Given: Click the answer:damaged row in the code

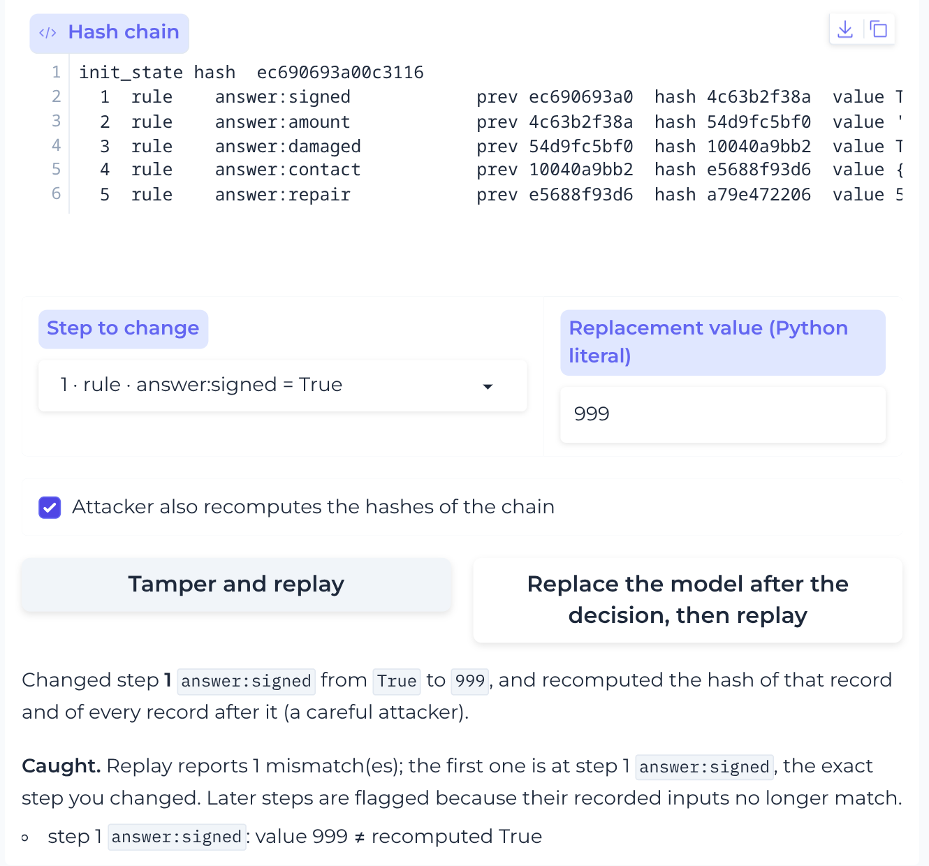Looking at the screenshot, I should (x=489, y=147).
